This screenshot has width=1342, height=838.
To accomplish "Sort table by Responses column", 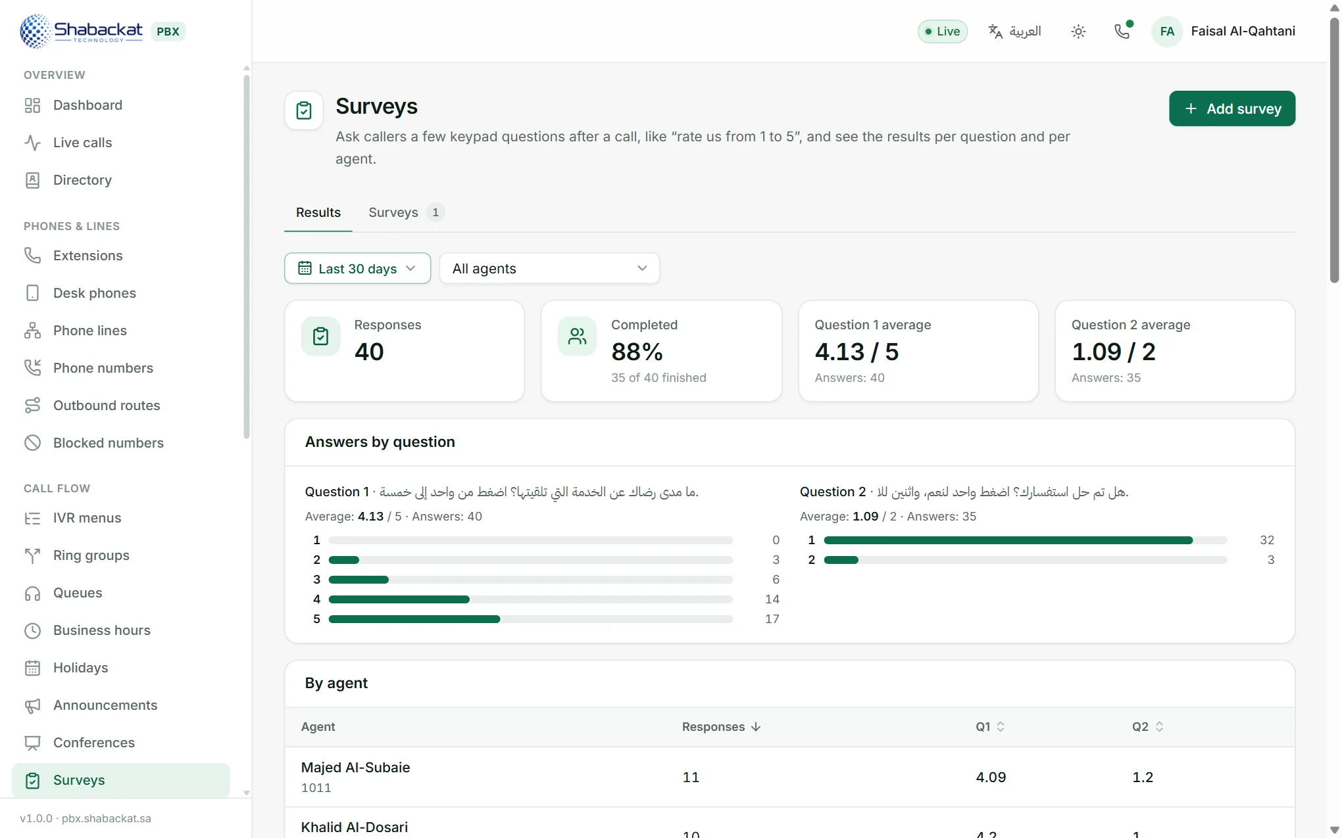I will pyautogui.click(x=721, y=727).
